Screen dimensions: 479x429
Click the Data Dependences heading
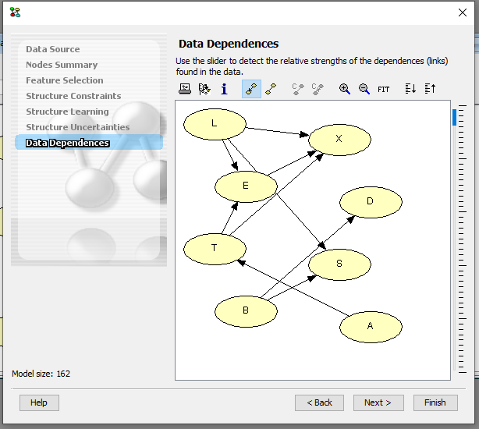tap(229, 44)
